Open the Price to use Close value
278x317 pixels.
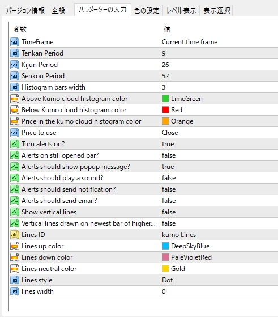[x=170, y=133]
